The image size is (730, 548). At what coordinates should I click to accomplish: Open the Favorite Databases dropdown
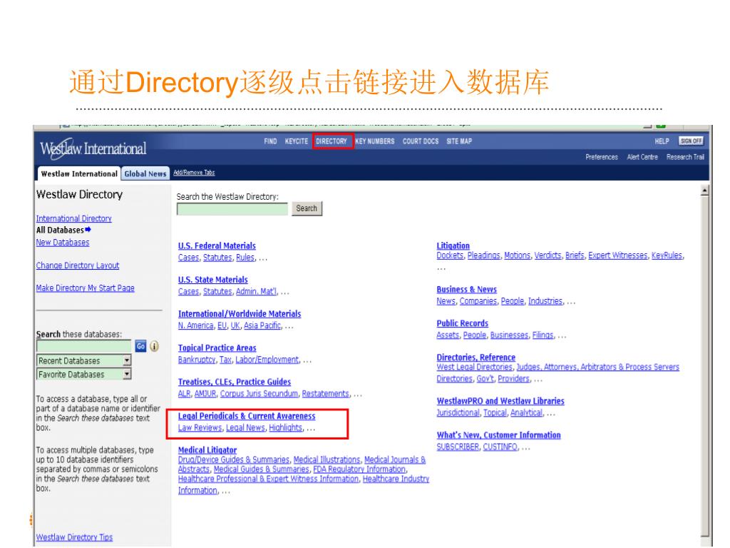(x=84, y=374)
